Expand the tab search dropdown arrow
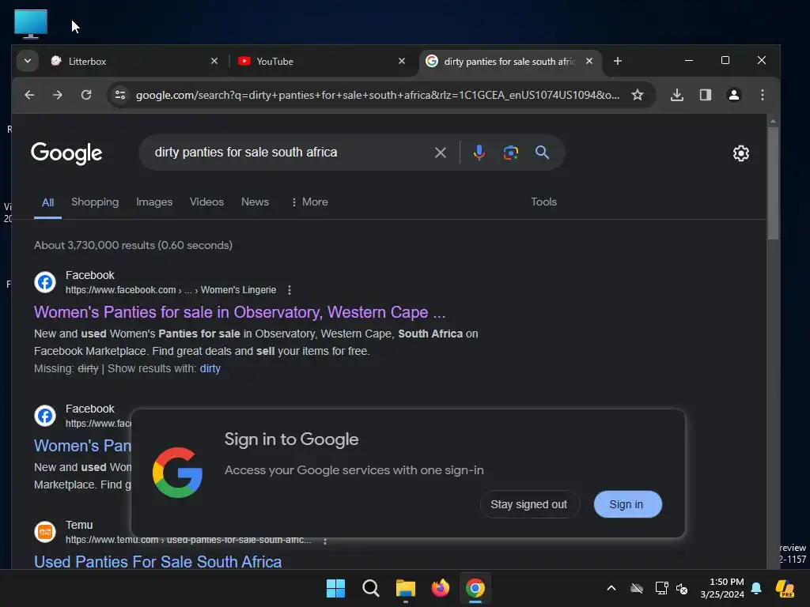This screenshot has width=810, height=607. tap(28, 61)
